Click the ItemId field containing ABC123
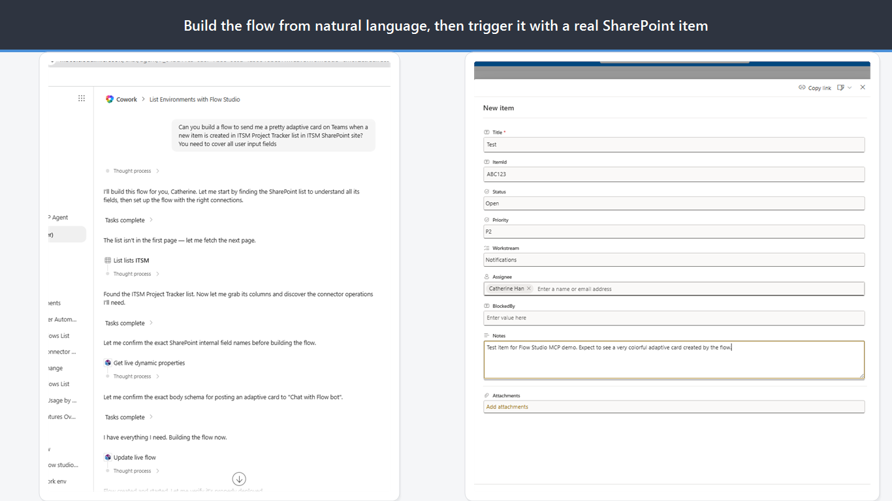Image resolution: width=892 pixels, height=501 pixels. point(674,174)
